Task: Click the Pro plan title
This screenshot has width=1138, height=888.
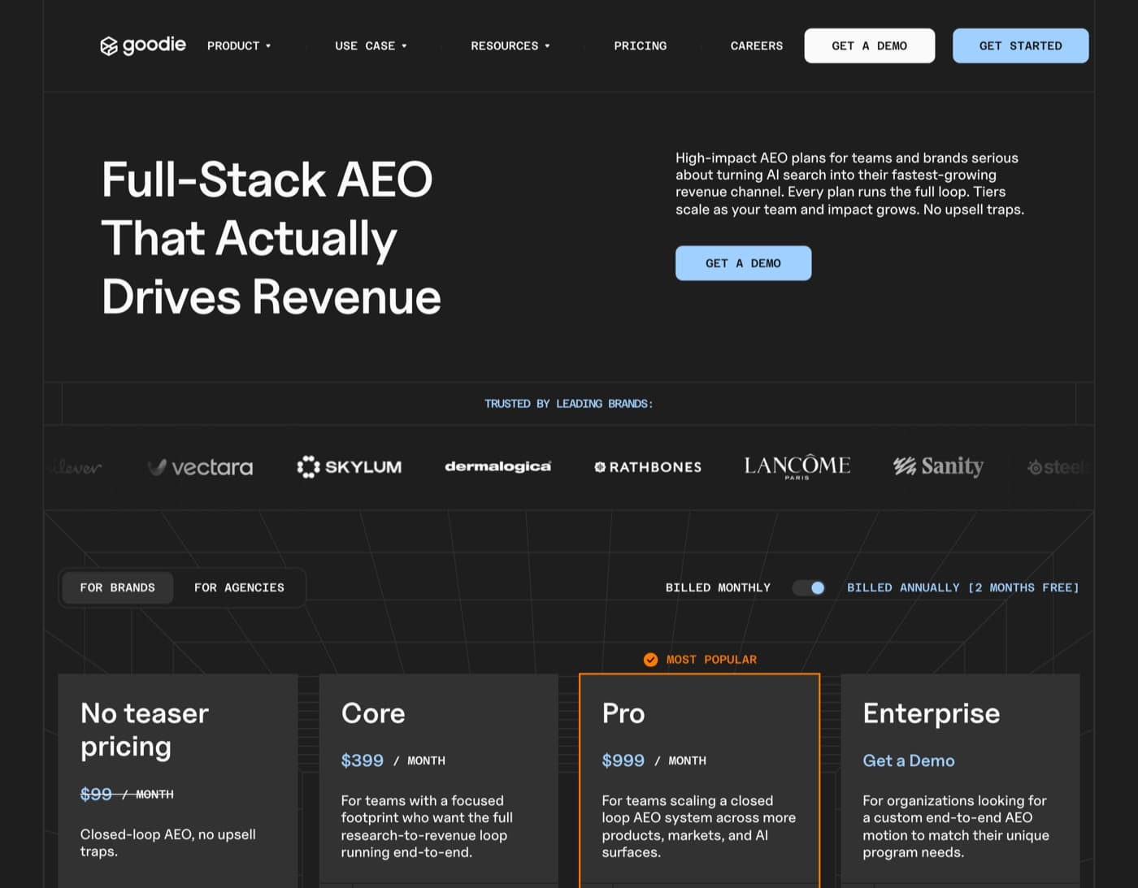Action: point(623,713)
